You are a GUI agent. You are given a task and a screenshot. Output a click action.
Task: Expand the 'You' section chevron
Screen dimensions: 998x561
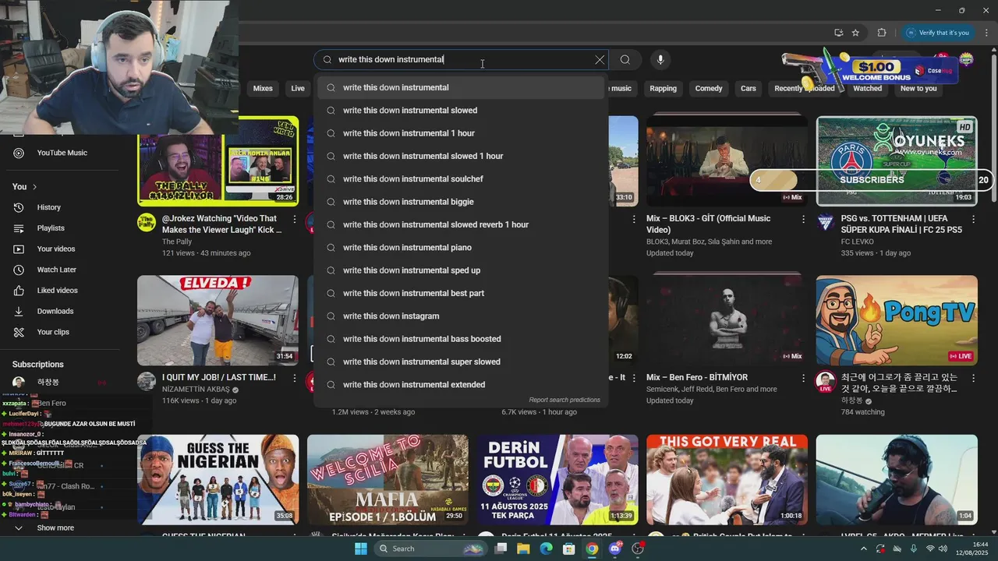[x=34, y=187]
